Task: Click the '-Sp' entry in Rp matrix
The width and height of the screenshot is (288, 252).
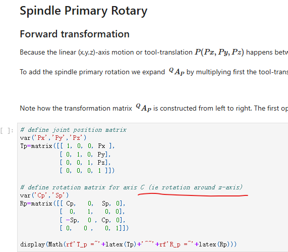Action: tap(72, 220)
